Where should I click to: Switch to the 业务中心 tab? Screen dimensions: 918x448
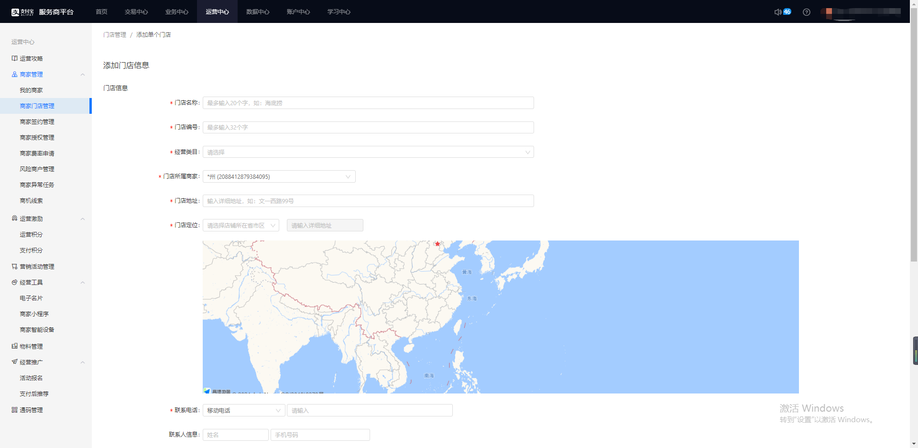click(177, 12)
